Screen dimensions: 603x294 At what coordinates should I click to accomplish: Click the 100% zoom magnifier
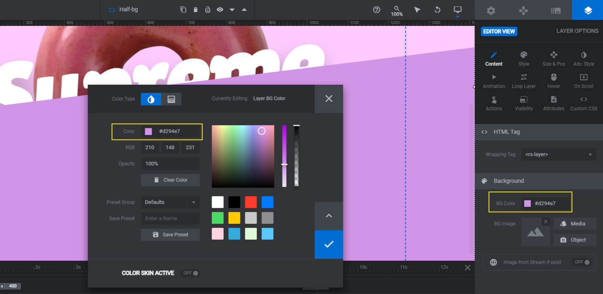tap(397, 11)
